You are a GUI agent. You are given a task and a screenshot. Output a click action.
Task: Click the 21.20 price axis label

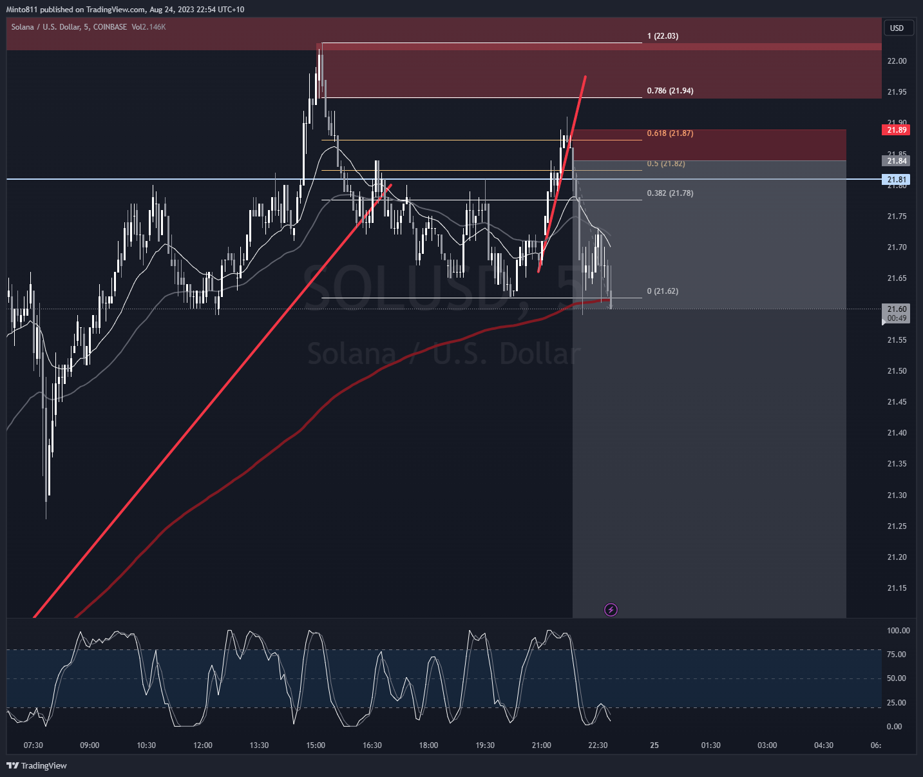pyautogui.click(x=897, y=557)
